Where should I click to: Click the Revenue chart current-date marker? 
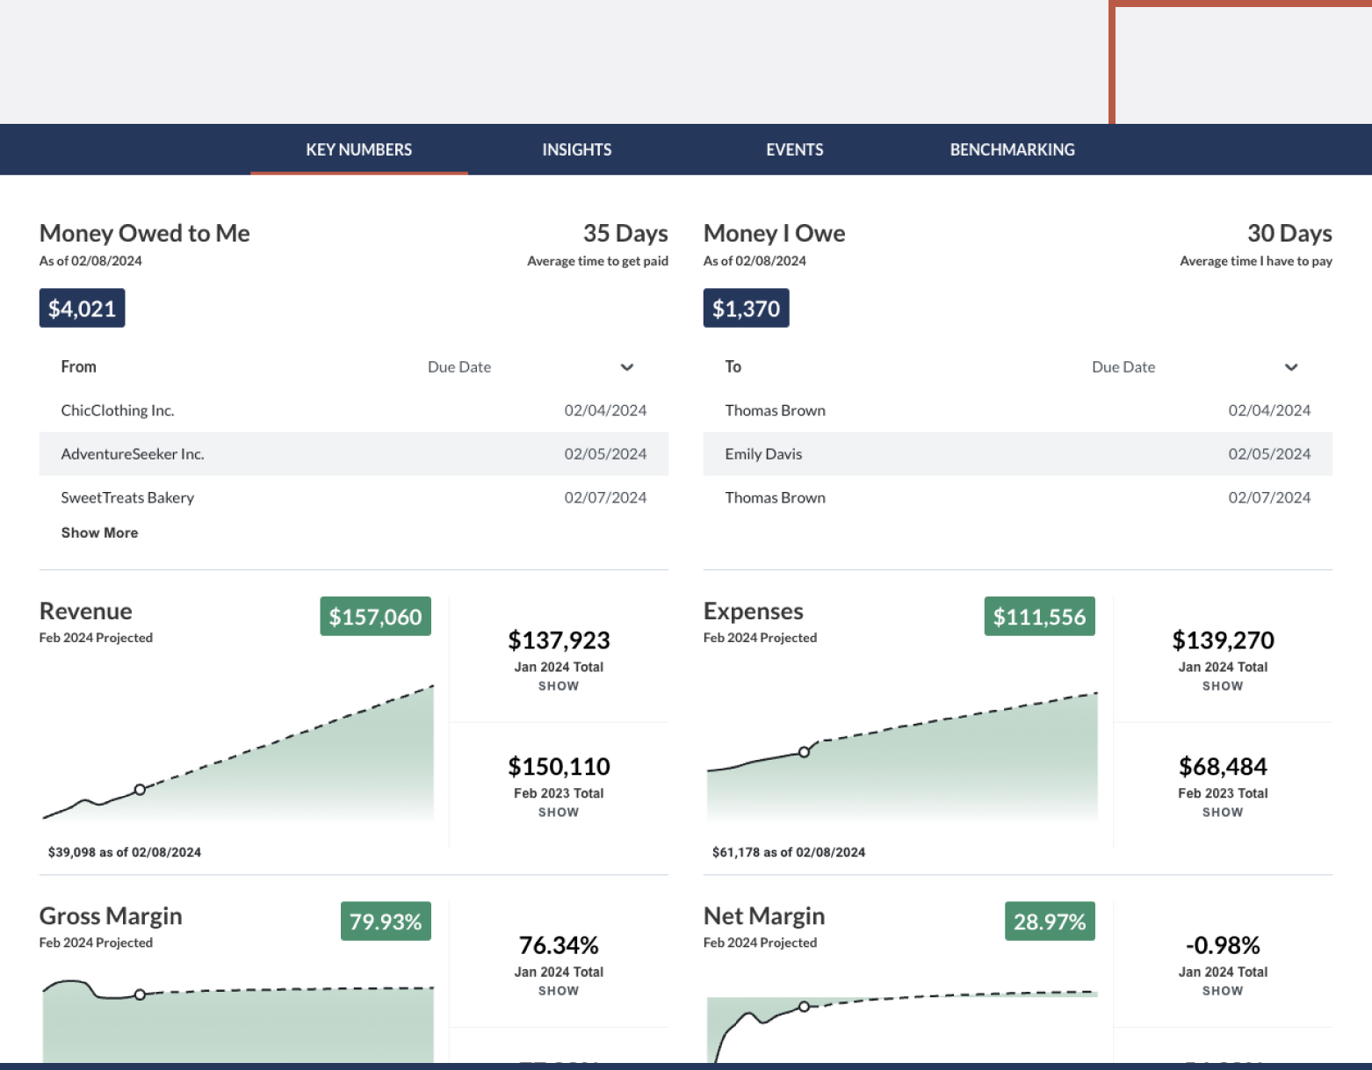[x=140, y=790]
